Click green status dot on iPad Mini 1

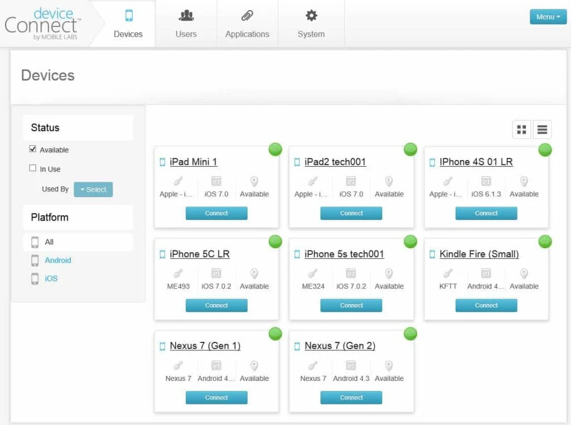[275, 149]
